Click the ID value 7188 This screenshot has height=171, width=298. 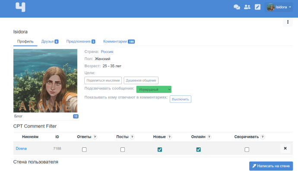click(57, 149)
